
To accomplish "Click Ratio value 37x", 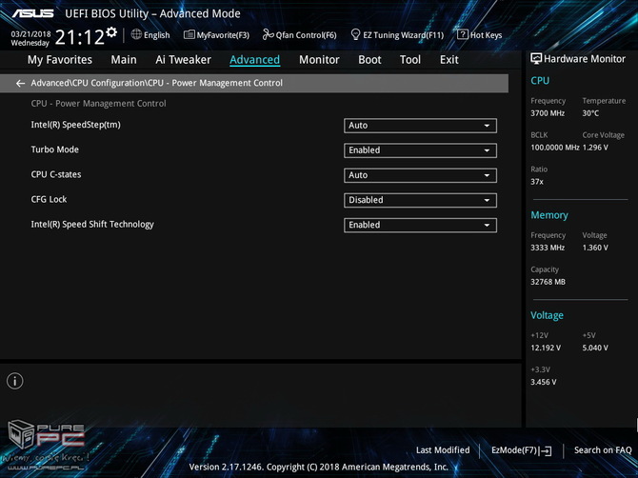I will [537, 182].
